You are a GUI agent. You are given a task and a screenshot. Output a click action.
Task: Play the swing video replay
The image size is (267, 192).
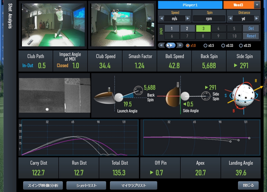171,45
